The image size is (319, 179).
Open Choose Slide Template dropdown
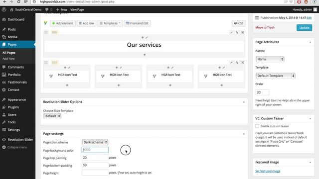pyautogui.click(x=52, y=116)
